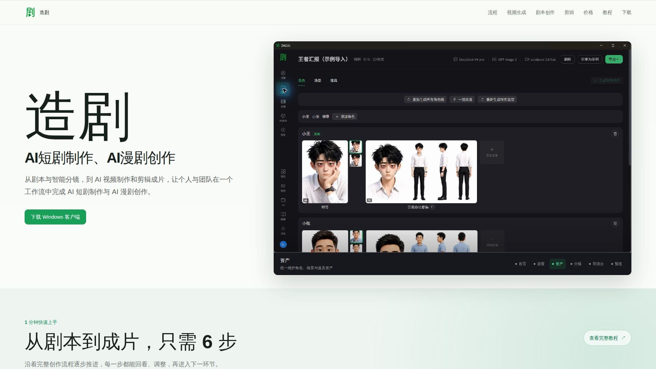Image resolution: width=656 pixels, height=369 pixels.
Task: Switch to the 道具 tab
Action: [334, 81]
